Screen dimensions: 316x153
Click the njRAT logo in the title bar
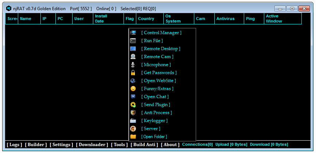click(8, 8)
